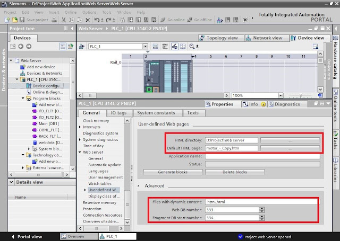Expand the Interrupts properties node

click(x=80, y=127)
